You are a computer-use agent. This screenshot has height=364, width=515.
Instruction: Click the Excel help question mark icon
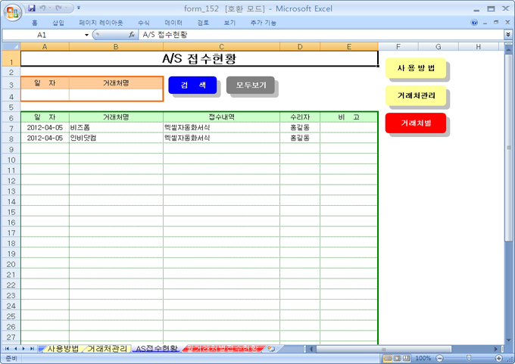coord(475,23)
